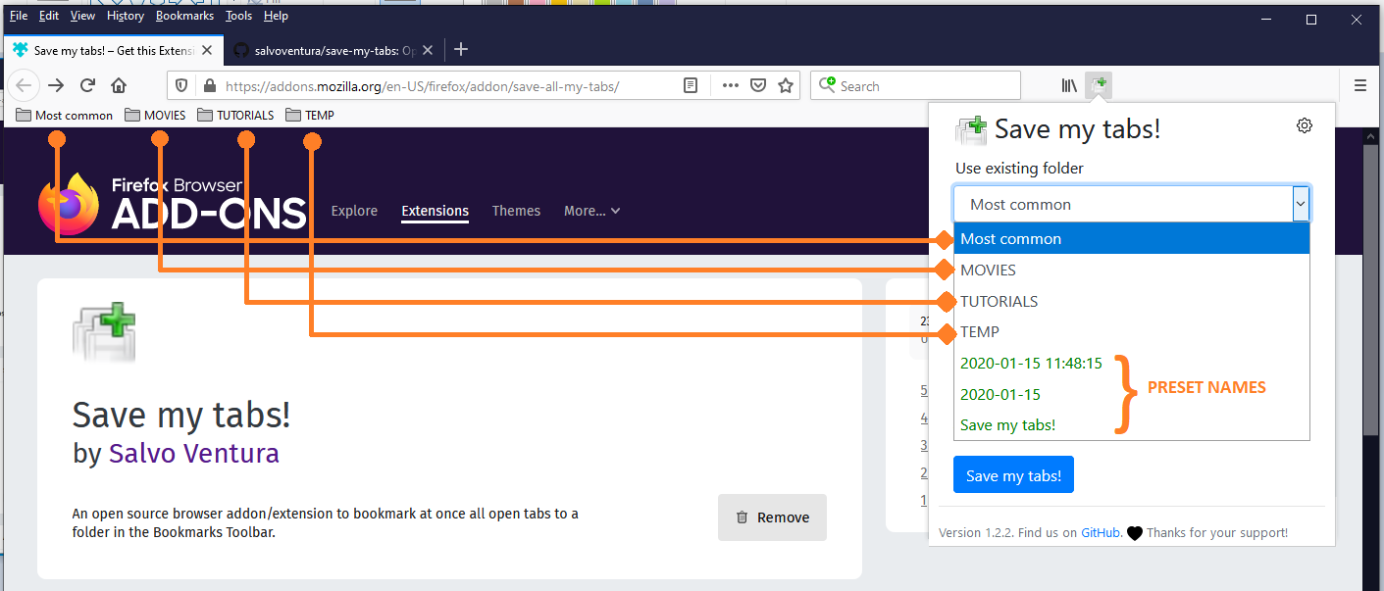Screen dimensions: 1384x591
Task: Go back with the back arrow button
Action: tap(24, 85)
